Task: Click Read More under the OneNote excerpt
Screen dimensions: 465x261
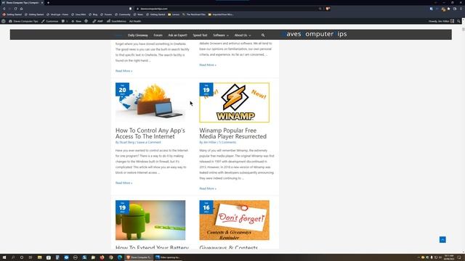Action: point(124,71)
